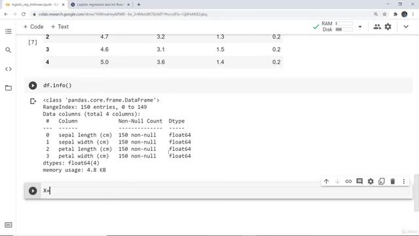Open the command palette icon at bottom left
The height and width of the screenshot is (236, 419).
point(9,225)
